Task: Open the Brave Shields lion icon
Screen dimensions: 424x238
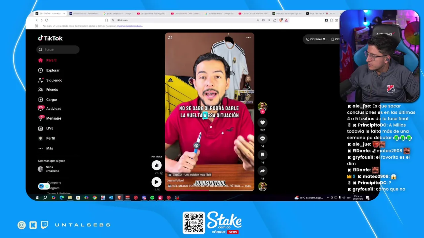Action: pos(281,20)
